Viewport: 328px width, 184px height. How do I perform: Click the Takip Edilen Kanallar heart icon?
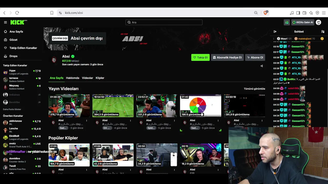(5, 48)
